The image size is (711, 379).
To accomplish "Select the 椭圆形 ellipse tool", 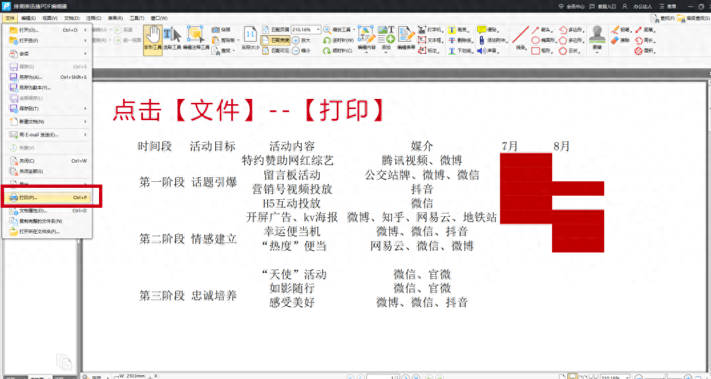I will coord(544,40).
